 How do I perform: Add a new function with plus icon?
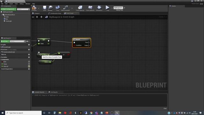(x=29, y=50)
